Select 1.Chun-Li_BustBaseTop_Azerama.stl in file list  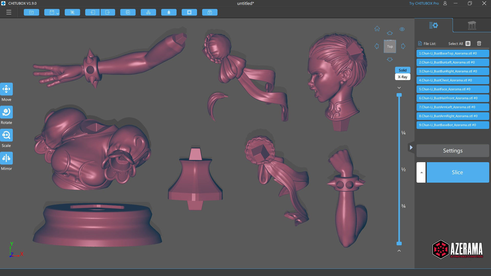(x=453, y=53)
